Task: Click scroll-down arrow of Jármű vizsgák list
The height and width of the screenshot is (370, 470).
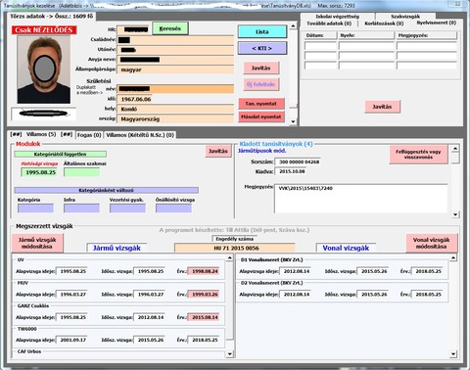Action: coord(230,354)
